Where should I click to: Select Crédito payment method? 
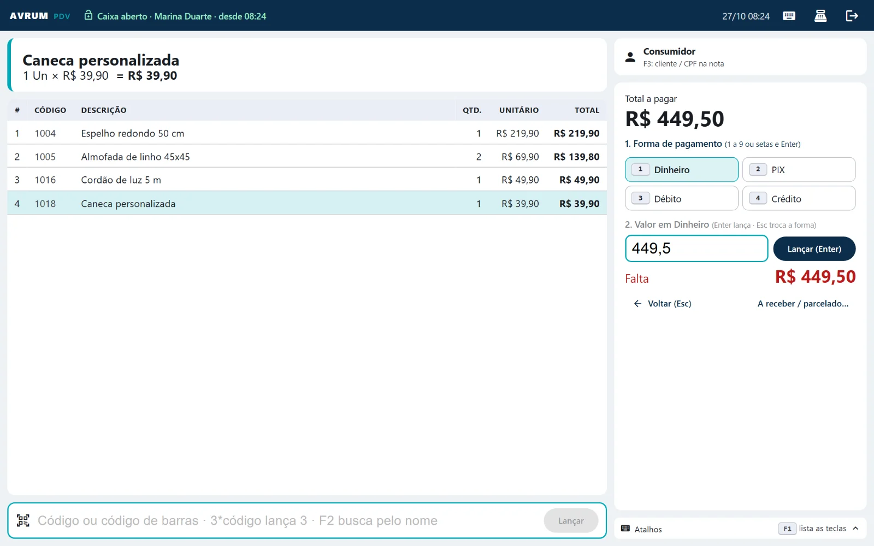799,198
